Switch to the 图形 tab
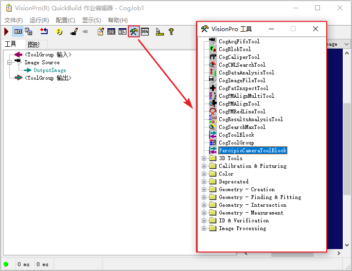 click(34, 45)
